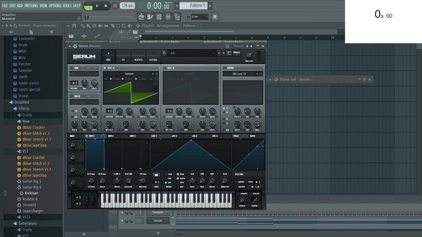Open the Line snap dropdown
This screenshot has width=422, height=237.
point(199,17)
